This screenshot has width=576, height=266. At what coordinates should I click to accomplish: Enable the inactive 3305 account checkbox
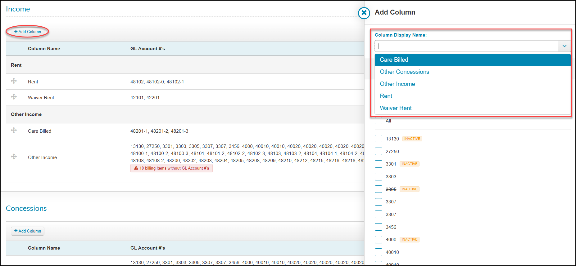pos(379,189)
